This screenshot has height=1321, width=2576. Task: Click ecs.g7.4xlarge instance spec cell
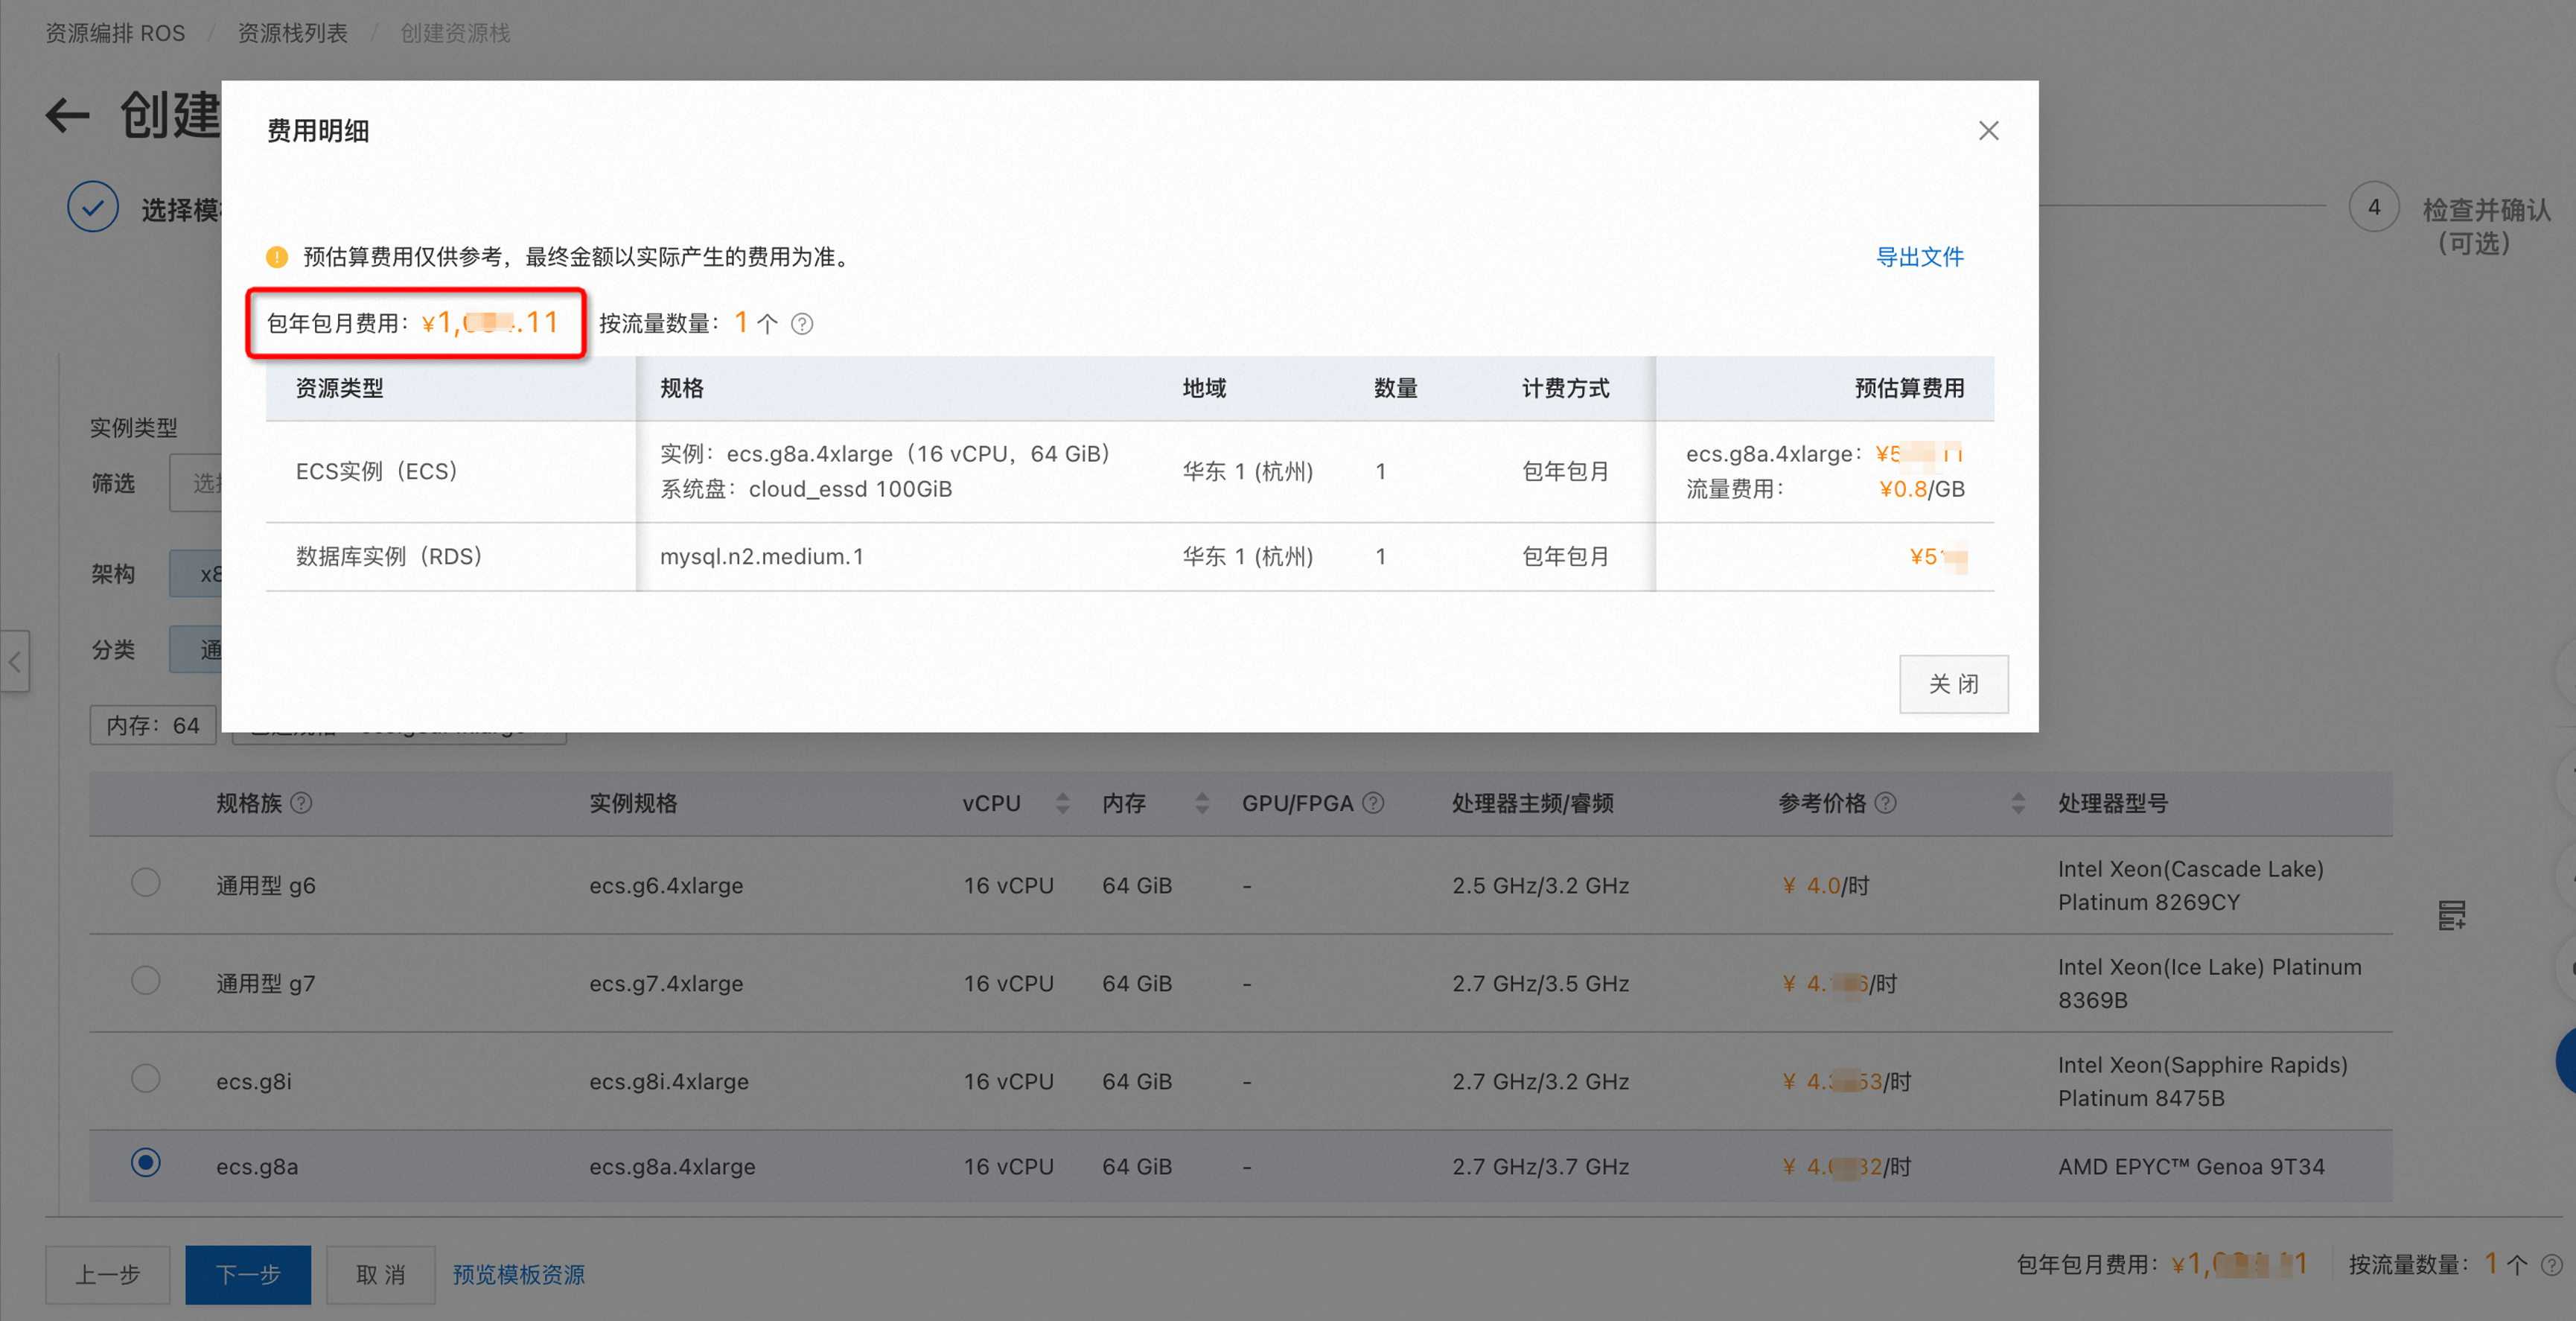(x=666, y=984)
